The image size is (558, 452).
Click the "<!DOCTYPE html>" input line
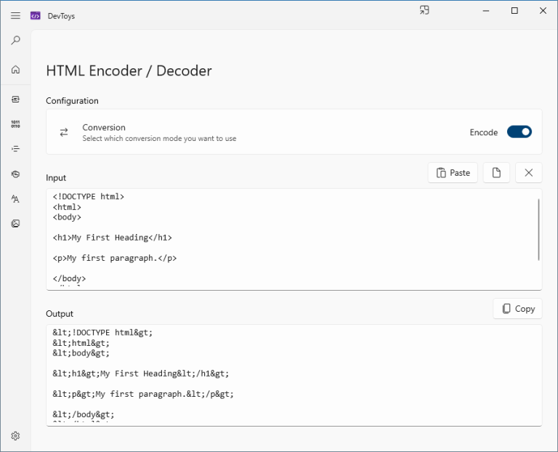coord(88,197)
